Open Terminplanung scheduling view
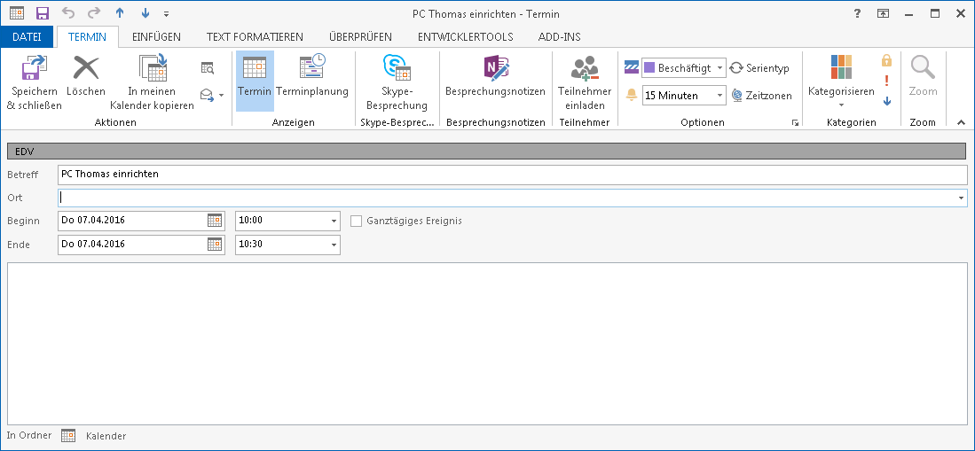 (312, 69)
